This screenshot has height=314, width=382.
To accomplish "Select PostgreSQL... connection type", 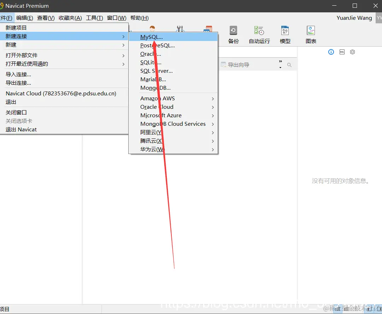I will tap(173, 46).
